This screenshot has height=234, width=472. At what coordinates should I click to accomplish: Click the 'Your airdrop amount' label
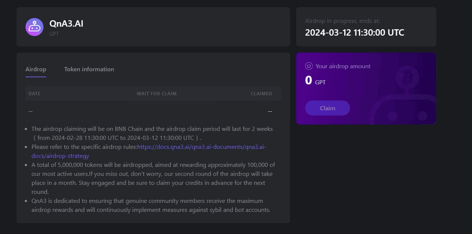tap(343, 66)
